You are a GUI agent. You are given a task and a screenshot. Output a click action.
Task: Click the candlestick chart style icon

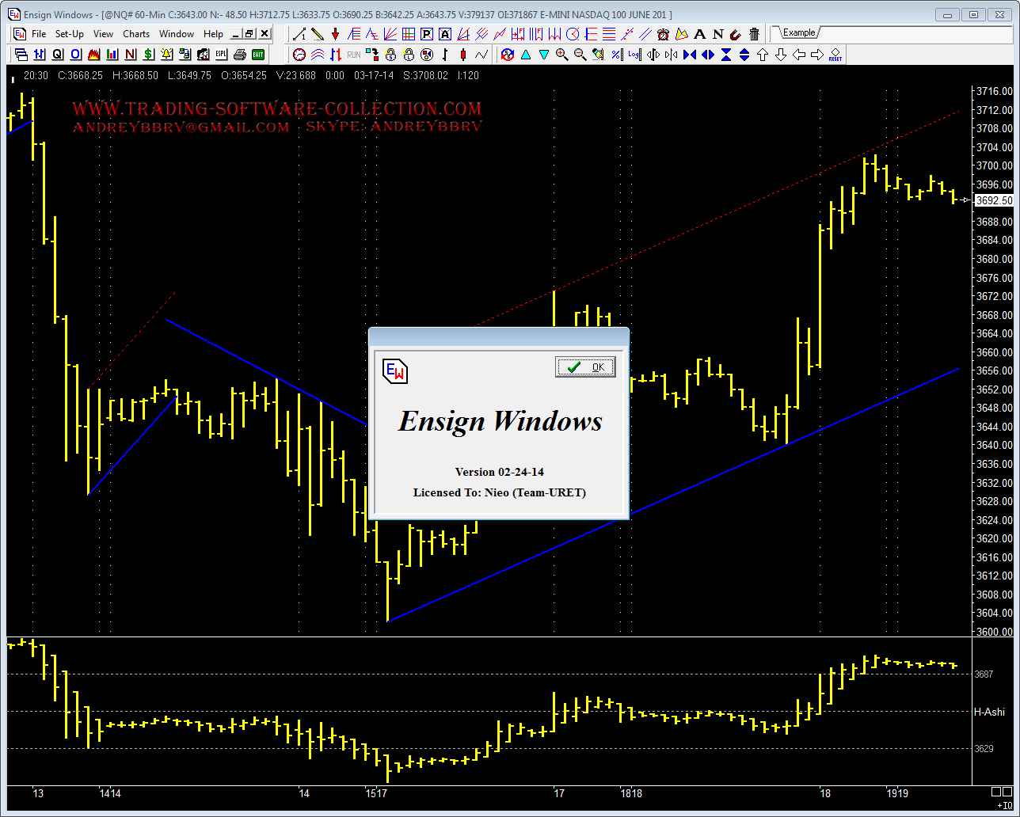click(x=462, y=55)
